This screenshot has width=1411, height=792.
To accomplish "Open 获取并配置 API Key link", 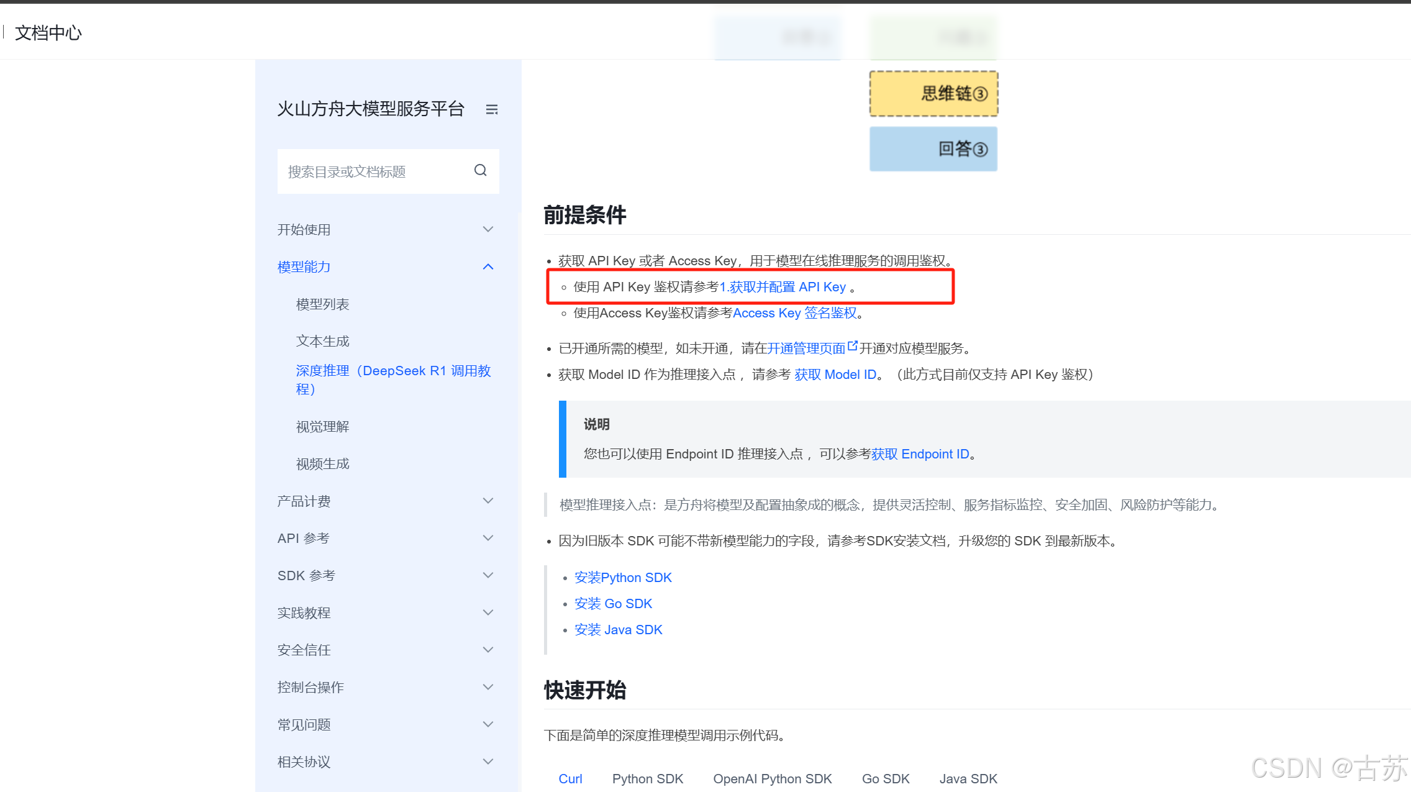I will point(783,287).
